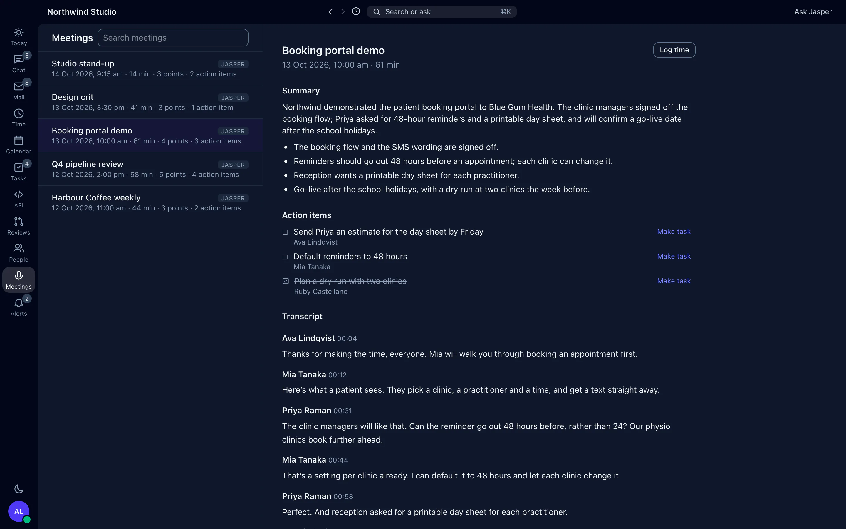Viewport: 846px width, 529px height.
Task: Click the Log time button
Action: pos(674,50)
